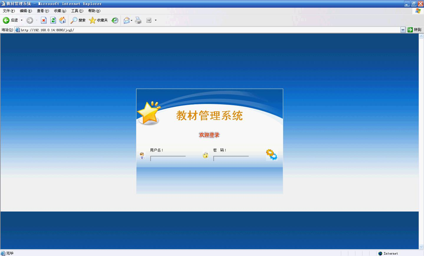This screenshot has width=424, height=256.
Task: Open the 文件(F) menu
Action: [x=9, y=11]
